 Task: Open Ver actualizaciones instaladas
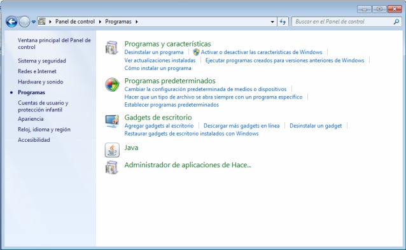[x=160, y=60]
